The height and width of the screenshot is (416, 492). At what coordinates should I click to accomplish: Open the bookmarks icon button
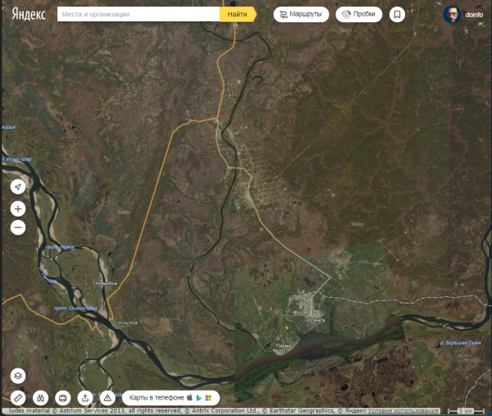397,15
